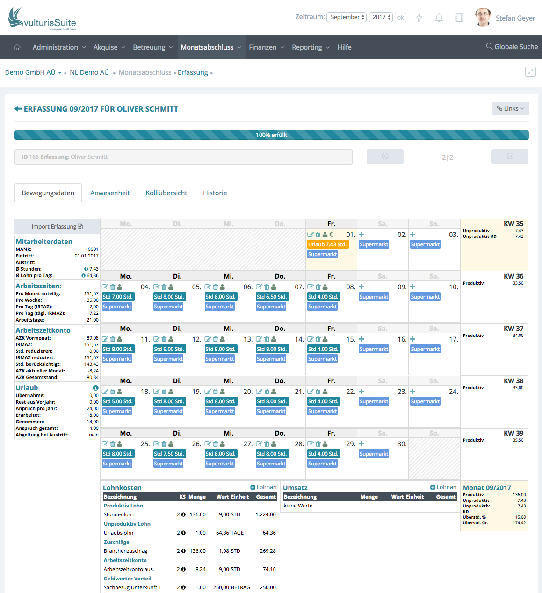Click the edit icon for September 04
The height and width of the screenshot is (593, 542).
105,287
